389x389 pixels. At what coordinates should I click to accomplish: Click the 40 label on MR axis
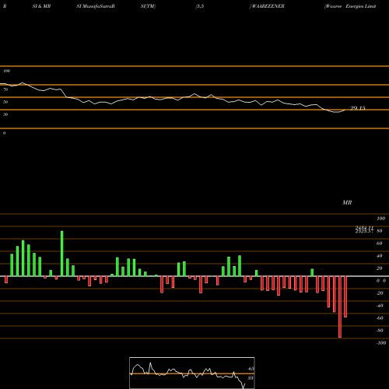tap(380, 256)
